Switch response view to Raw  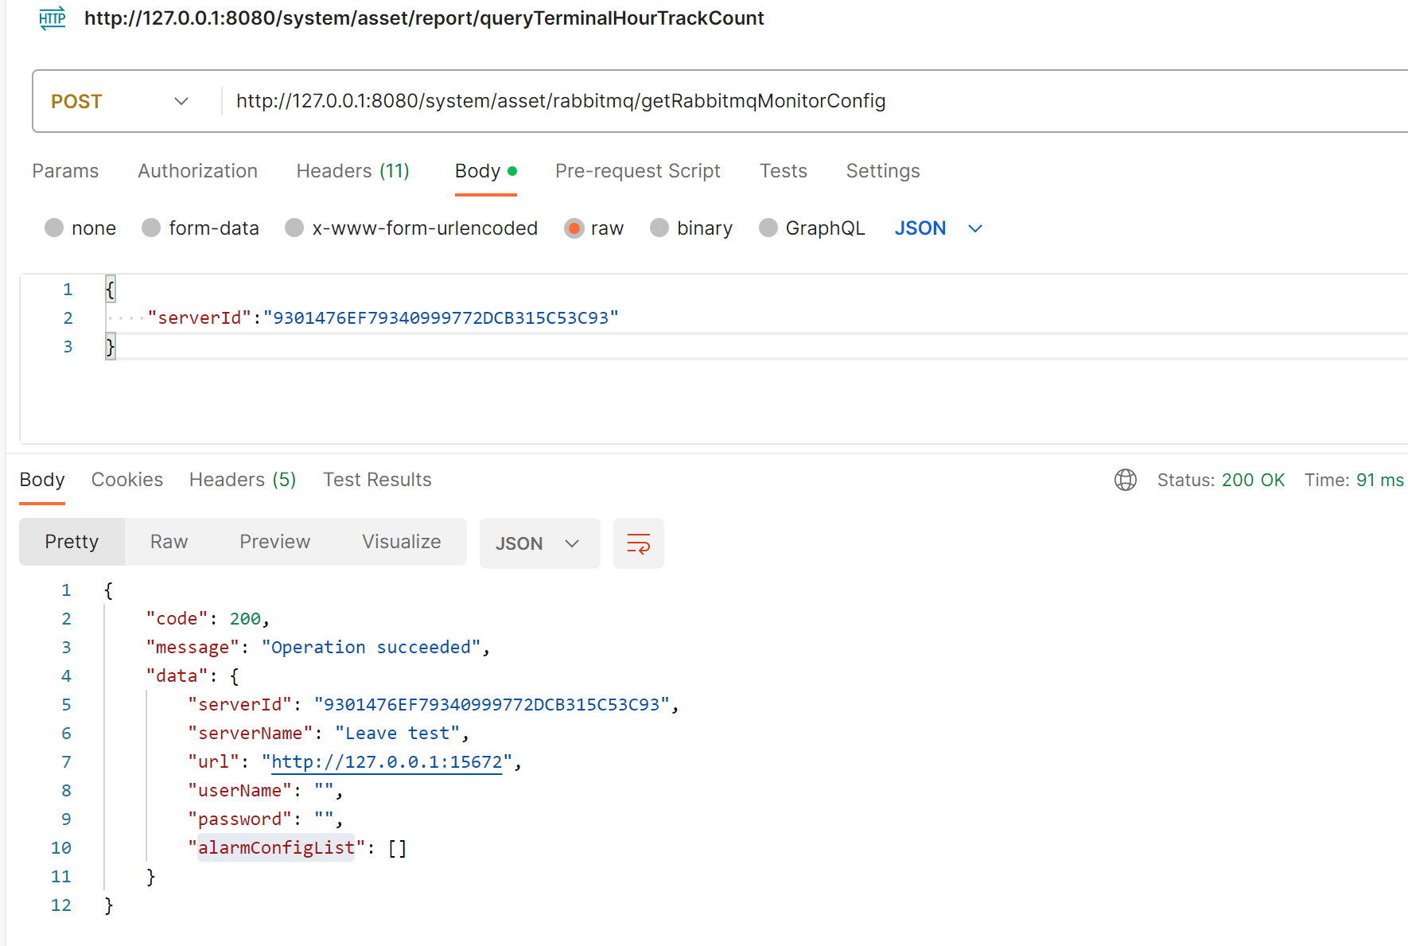[x=169, y=542]
